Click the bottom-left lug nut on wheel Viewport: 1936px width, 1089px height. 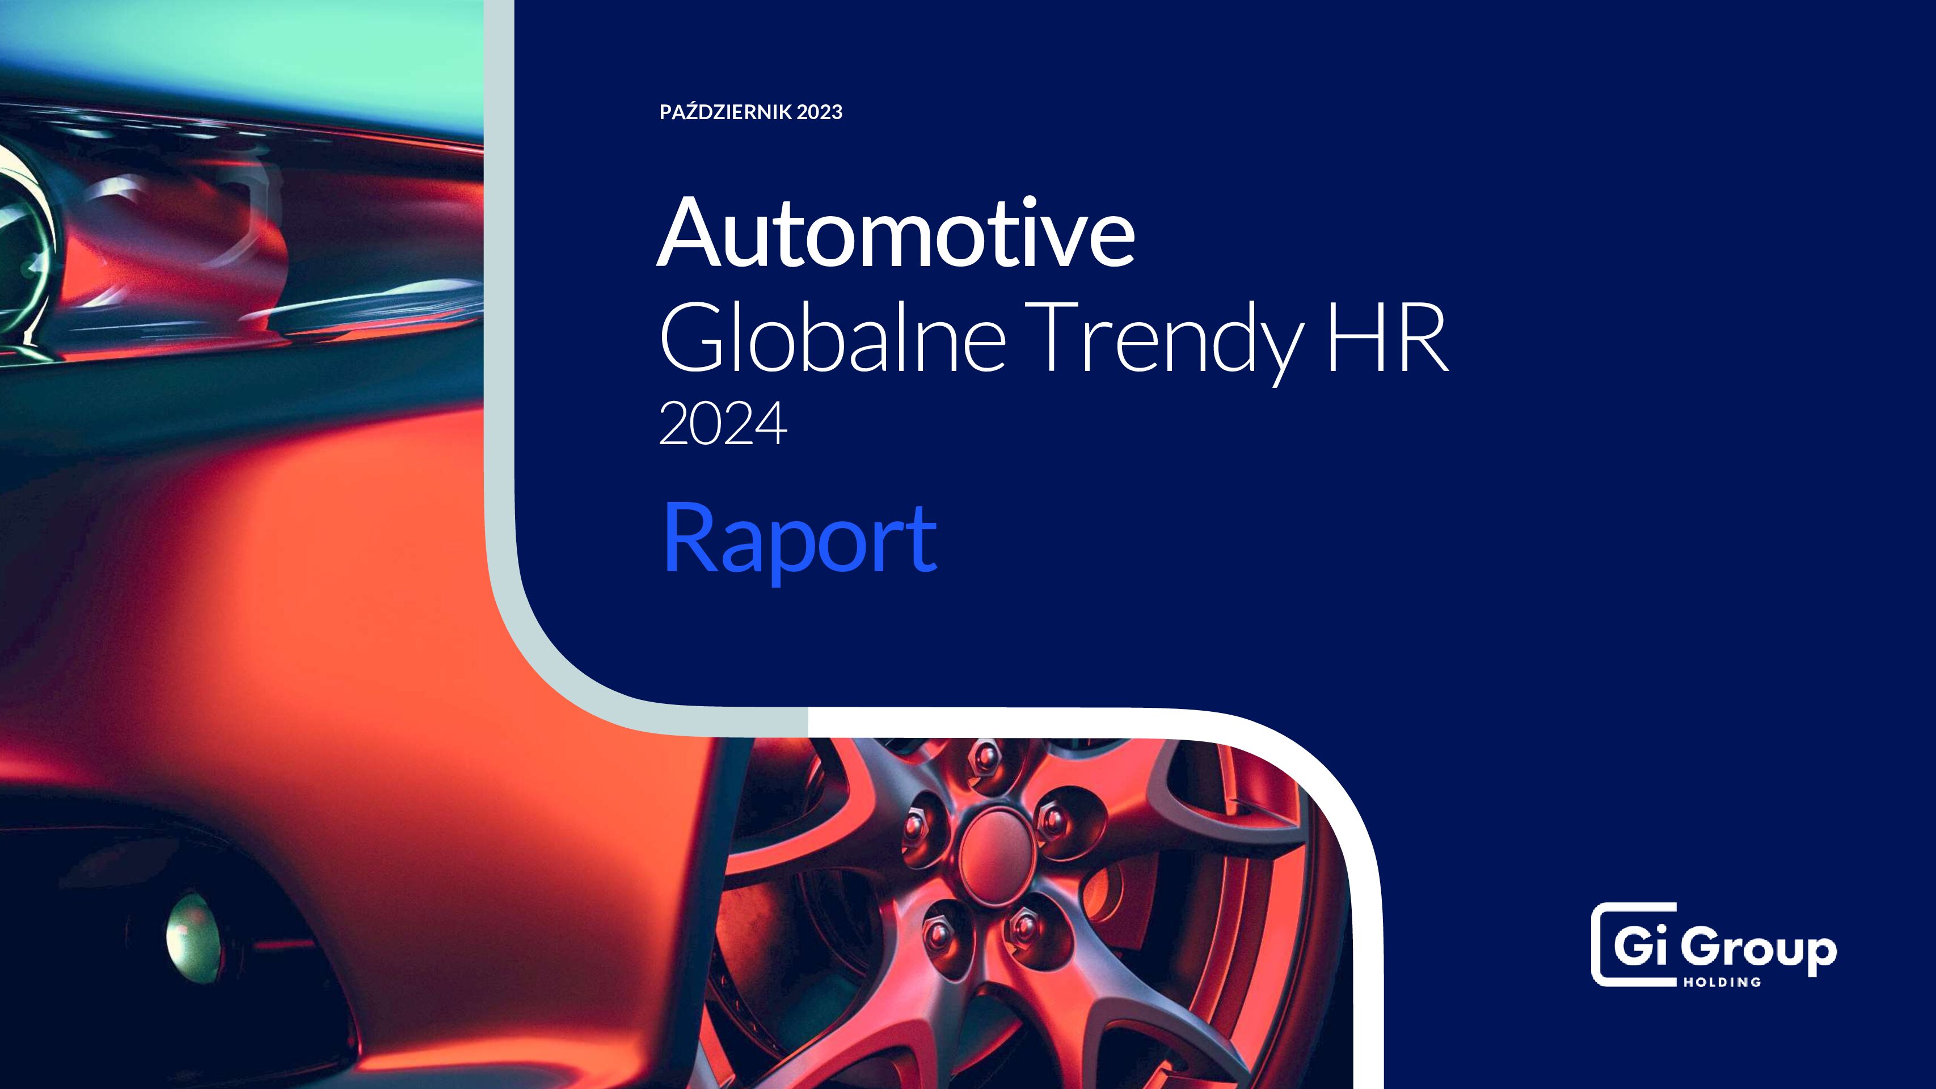click(937, 934)
